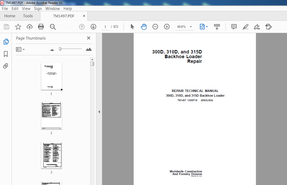Click thumbnail scrollbar up arrow
The width and height of the screenshot is (287, 185).
pos(92,59)
